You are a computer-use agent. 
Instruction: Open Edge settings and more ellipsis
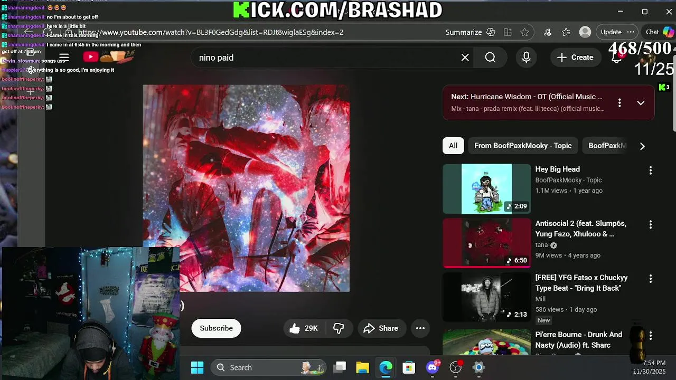click(631, 32)
